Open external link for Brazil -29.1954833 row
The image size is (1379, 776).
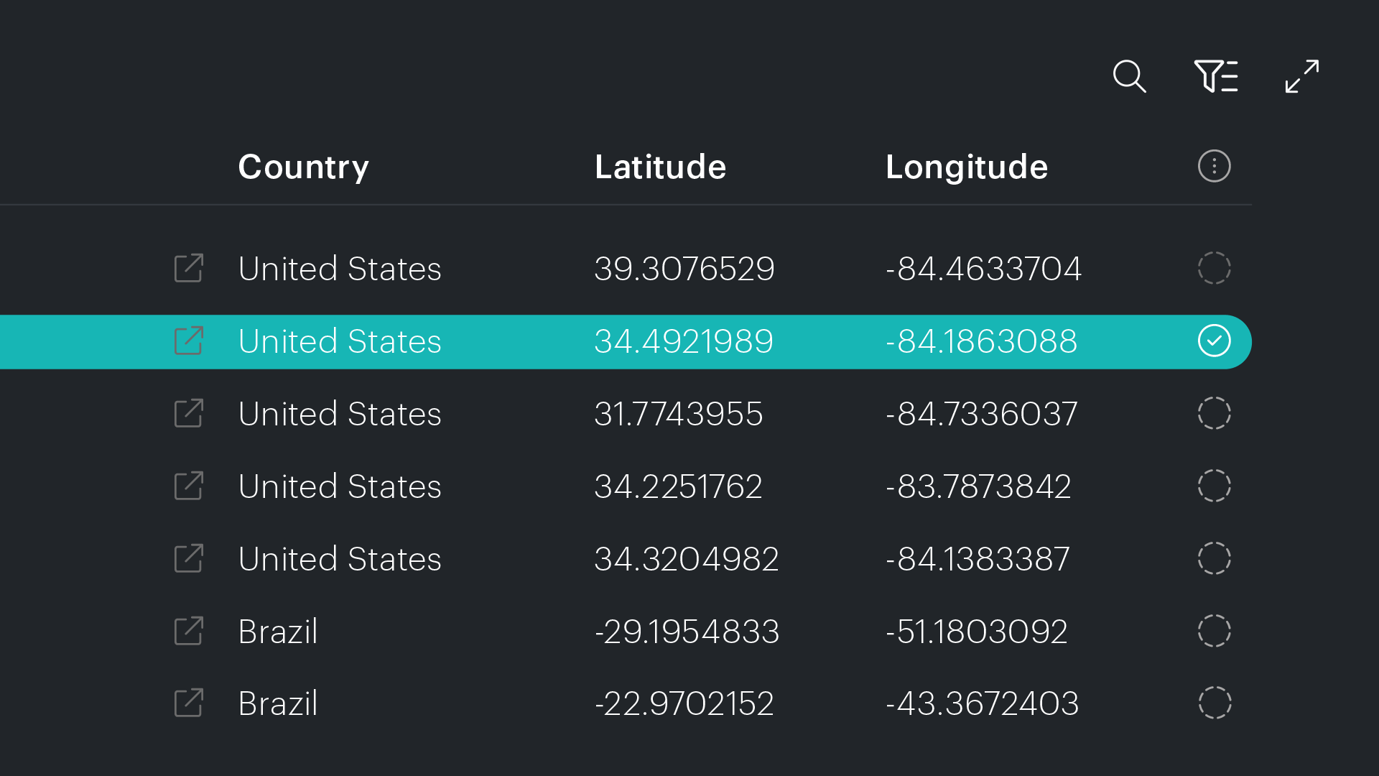coord(189,631)
